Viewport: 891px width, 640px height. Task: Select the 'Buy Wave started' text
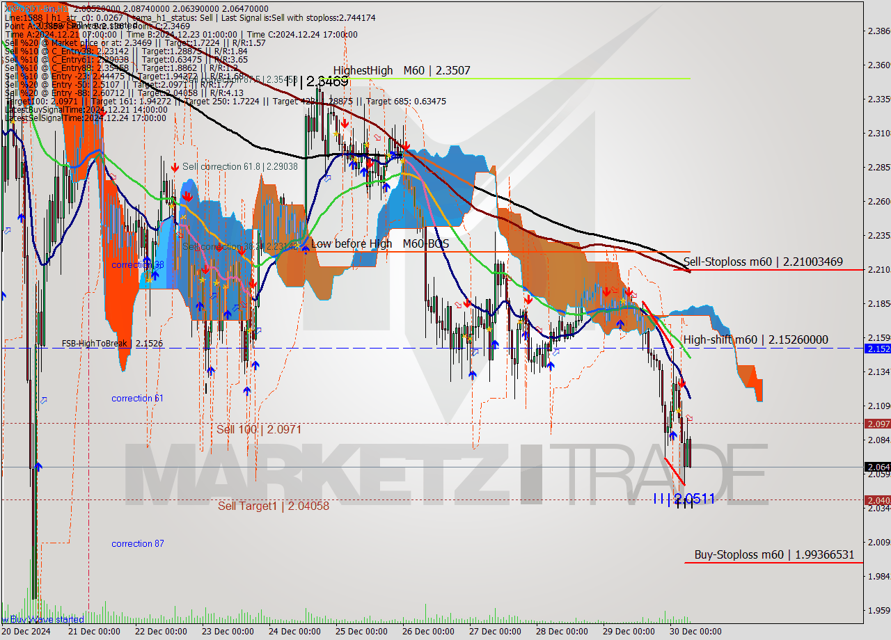click(x=47, y=619)
